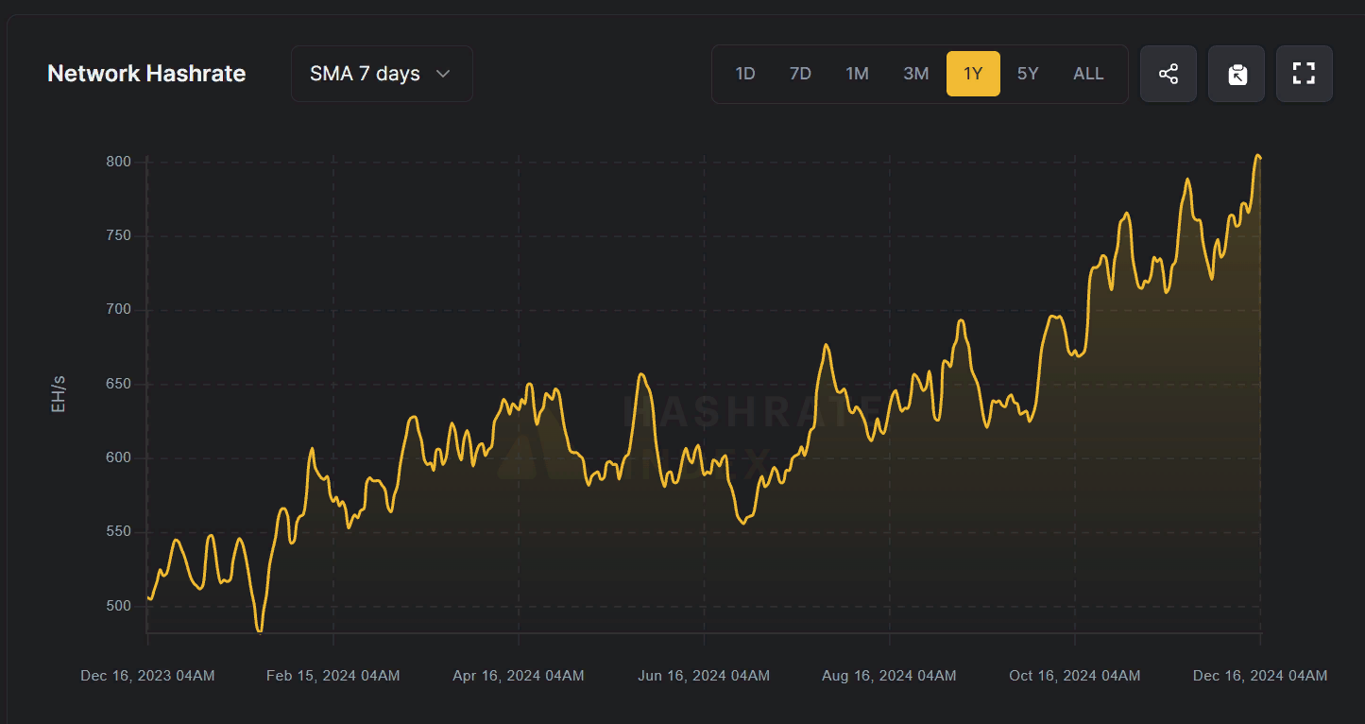This screenshot has height=724, width=1365.
Task: Click the 750 y-axis label
Action: click(118, 236)
